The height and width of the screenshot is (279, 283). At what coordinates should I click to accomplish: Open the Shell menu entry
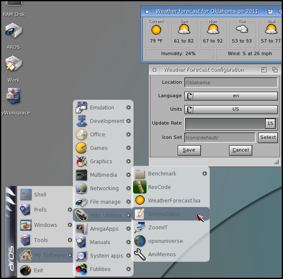[45, 194]
